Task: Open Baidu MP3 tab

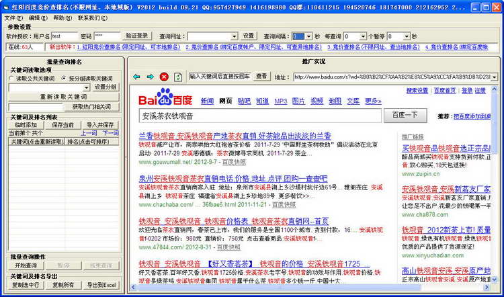Action: tap(281, 101)
